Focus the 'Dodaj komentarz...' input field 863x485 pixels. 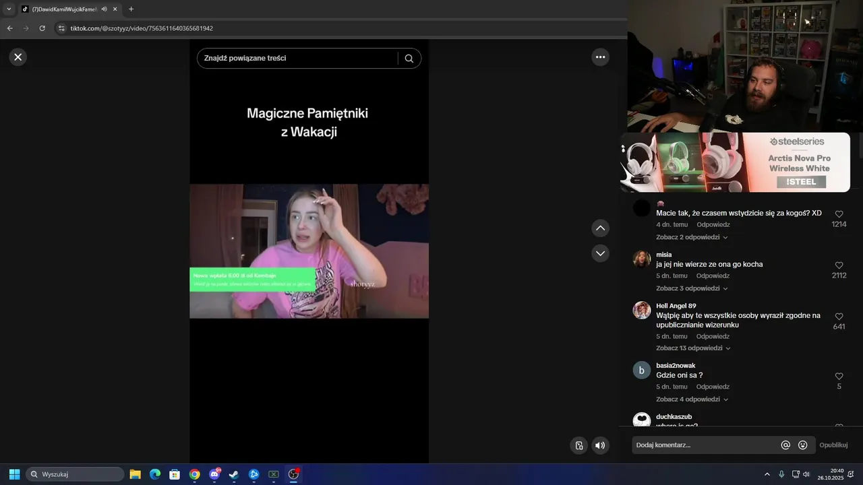pyautogui.click(x=705, y=445)
